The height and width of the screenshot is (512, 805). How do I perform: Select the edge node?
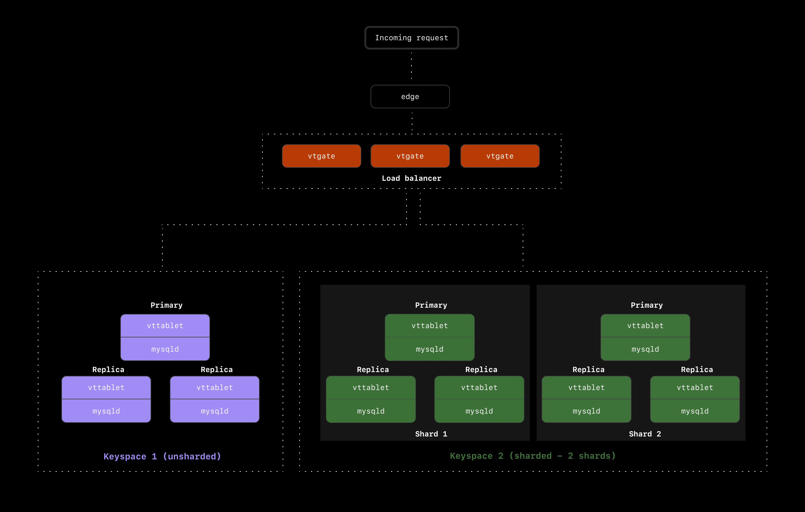[x=410, y=97]
